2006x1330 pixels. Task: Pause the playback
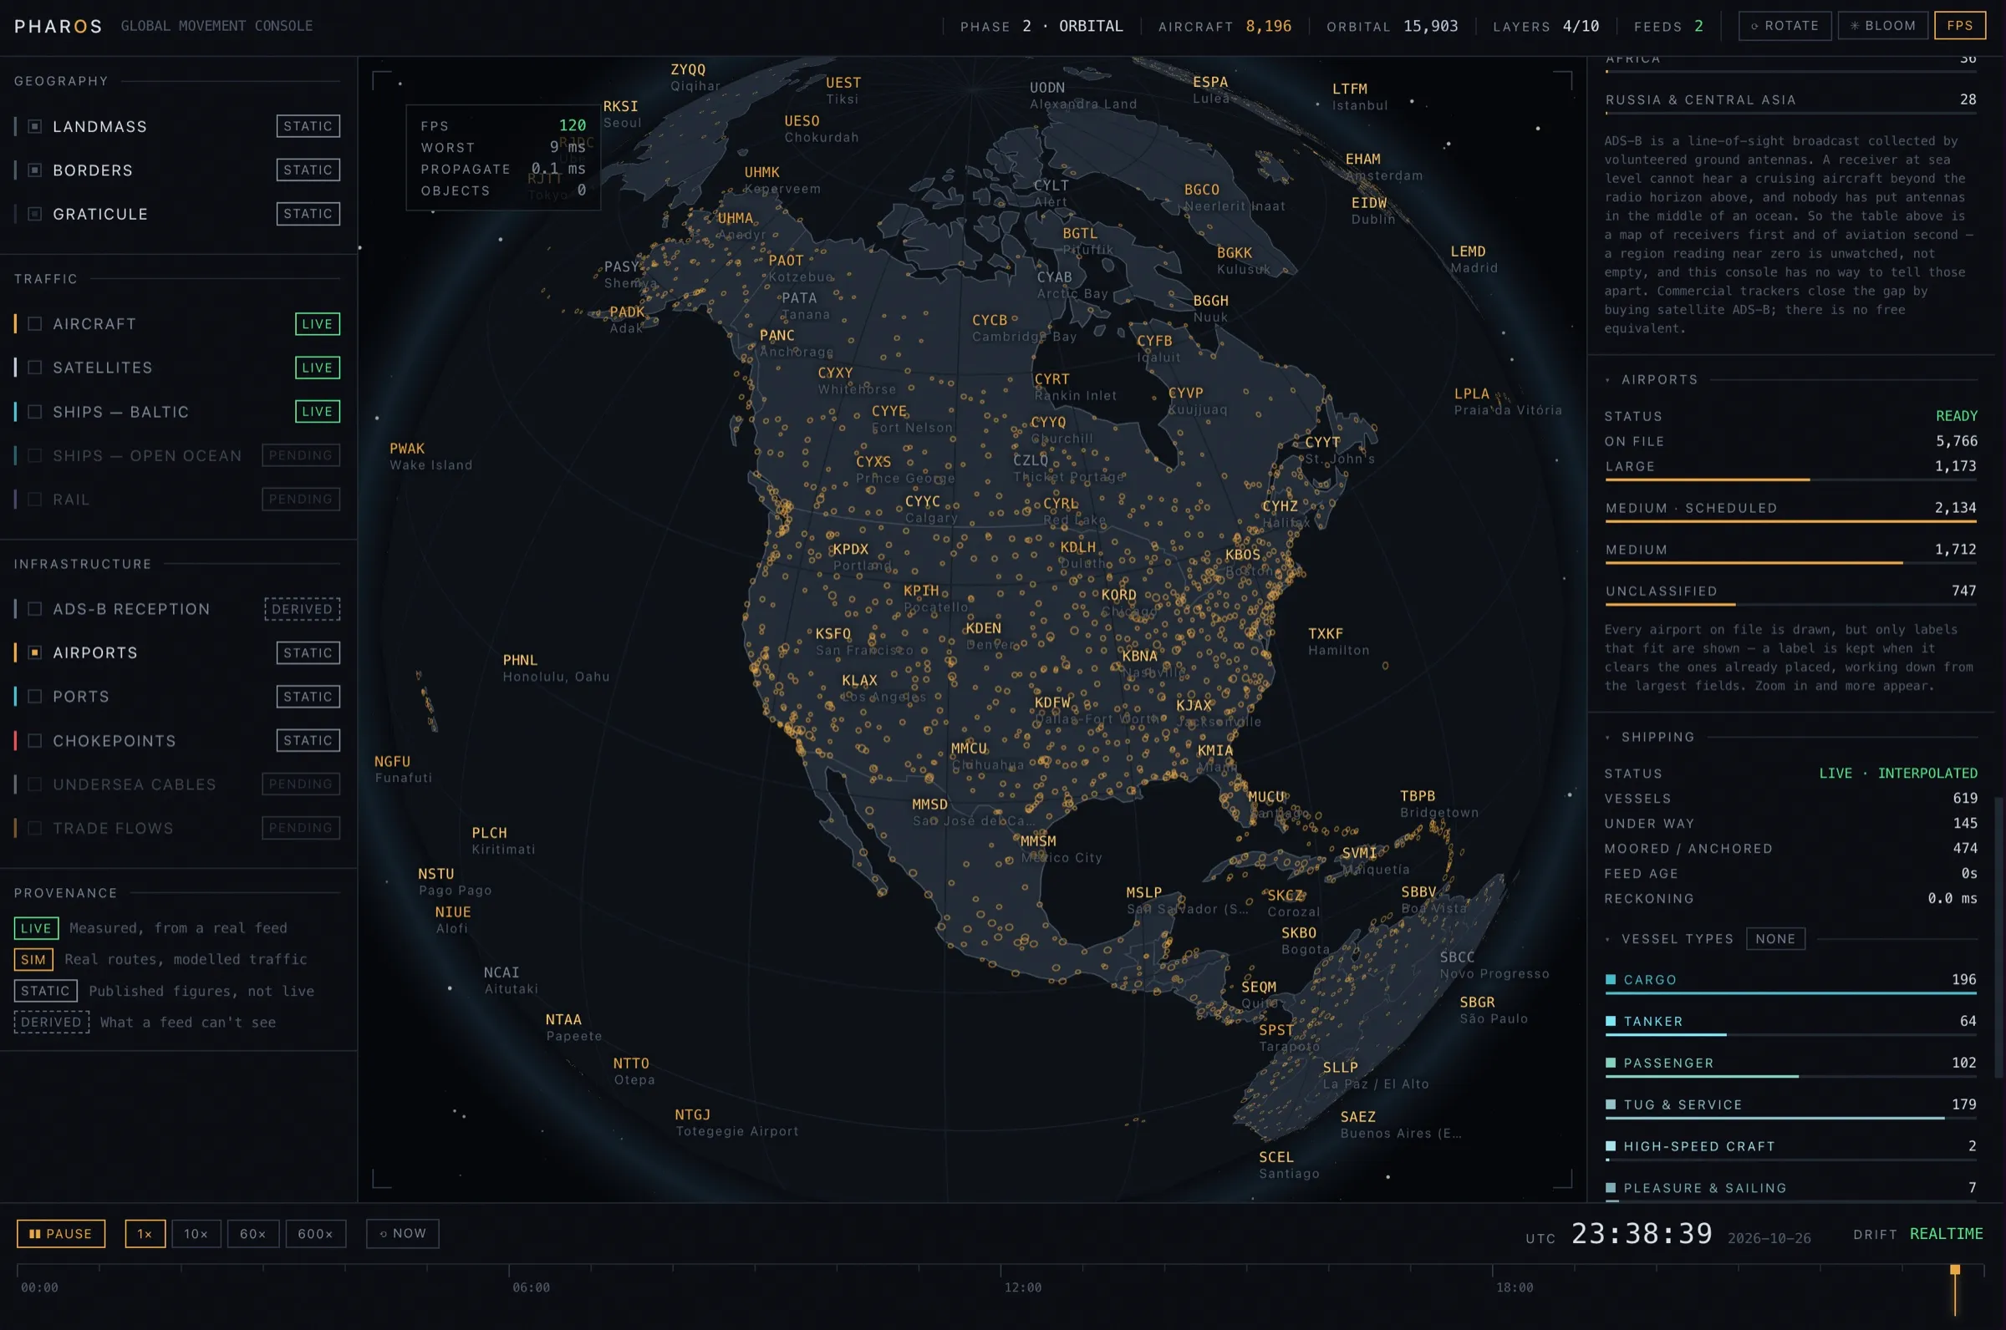(61, 1233)
